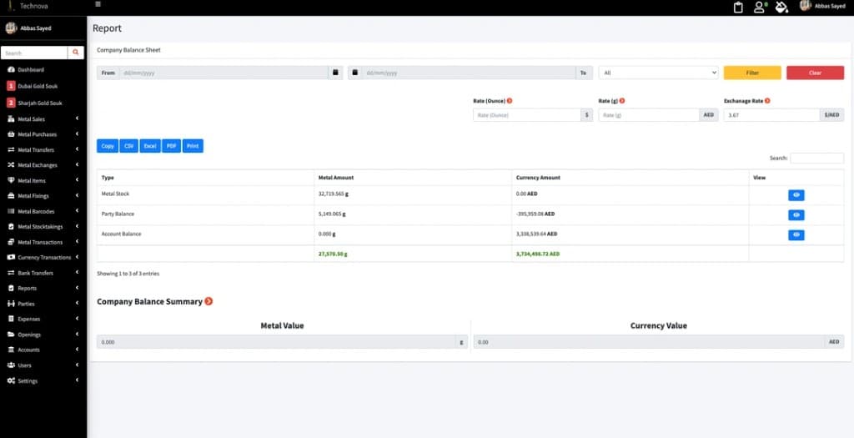Screen dimensions: 854x438
Task: Expand the Bank Transfers submenu chevron
Action: [77, 273]
